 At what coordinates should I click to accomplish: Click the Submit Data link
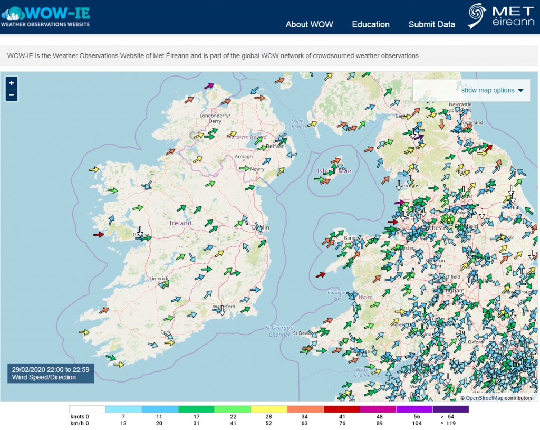(431, 25)
